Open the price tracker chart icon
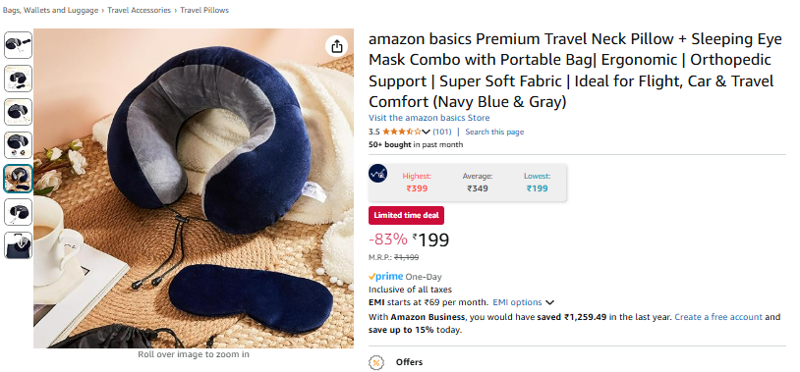Screen dimensions: 800x372 (378, 174)
